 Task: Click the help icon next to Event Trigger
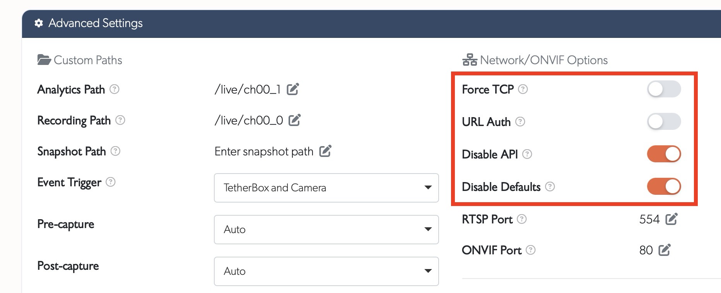point(110,182)
